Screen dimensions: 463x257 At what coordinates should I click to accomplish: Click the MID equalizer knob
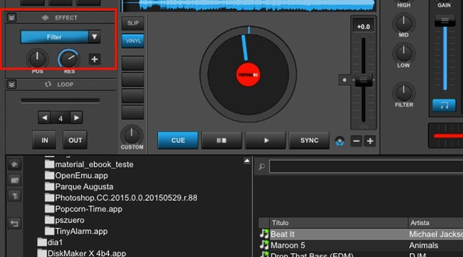[x=404, y=23]
